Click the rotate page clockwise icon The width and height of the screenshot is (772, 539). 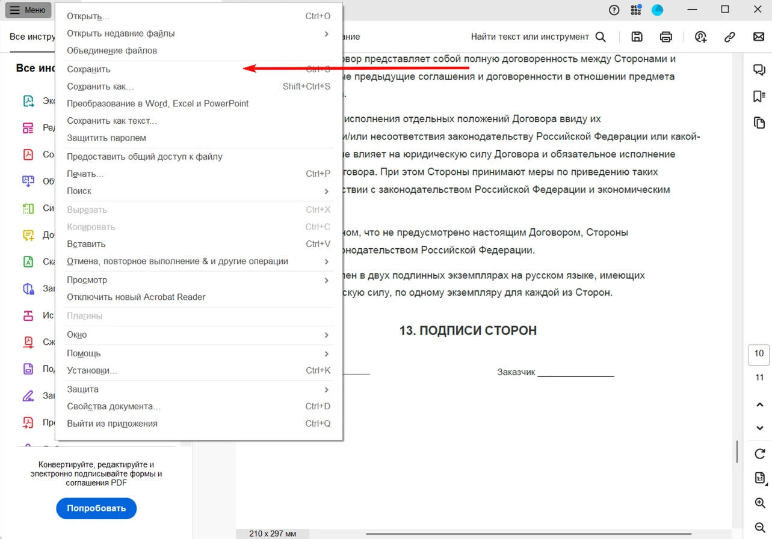tap(759, 454)
